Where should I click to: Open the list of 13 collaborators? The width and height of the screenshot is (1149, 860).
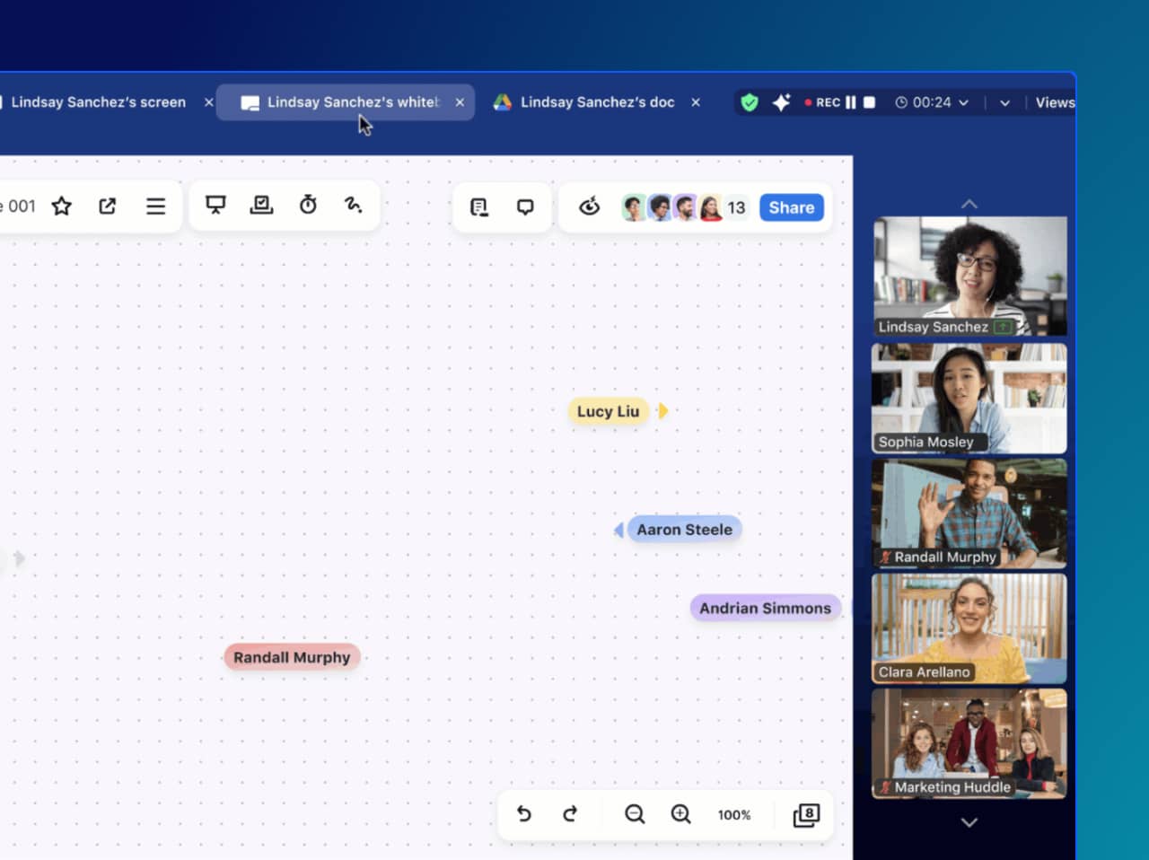click(736, 206)
